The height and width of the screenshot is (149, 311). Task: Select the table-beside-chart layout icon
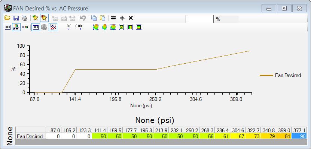25,27
